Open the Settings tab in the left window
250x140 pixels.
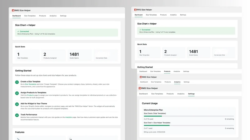[63, 16]
